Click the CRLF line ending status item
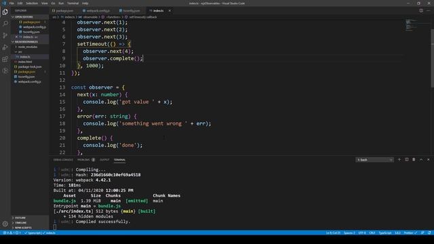Image resolution: width=434 pixels, height=244 pixels. click(372, 233)
